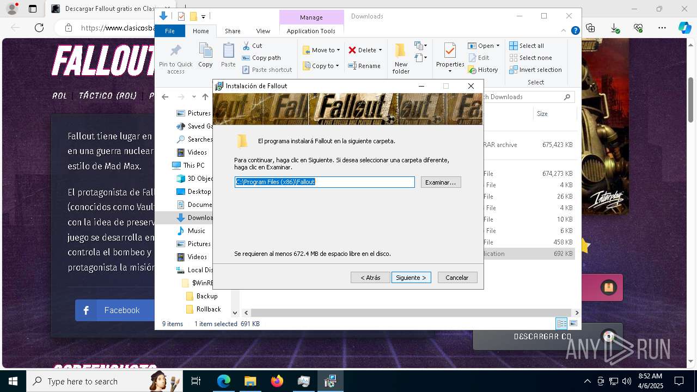Create a New folder
Screen dimensions: 697x392
coord(401,59)
